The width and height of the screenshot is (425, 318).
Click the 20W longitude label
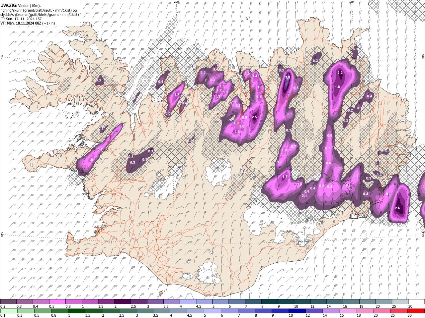tap(177, 2)
